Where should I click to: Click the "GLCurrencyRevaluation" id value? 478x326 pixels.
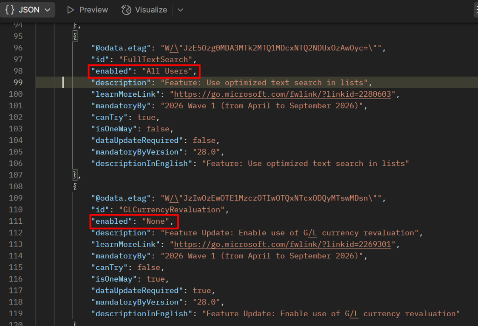(172, 210)
